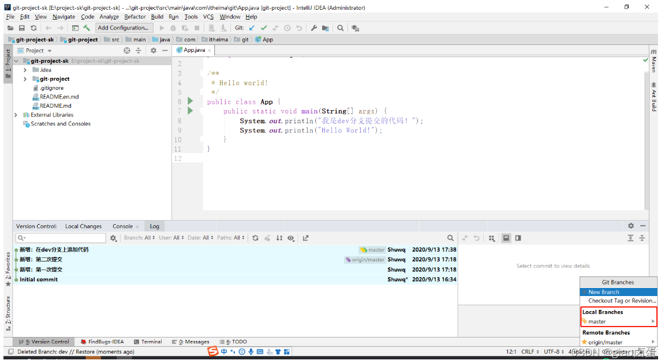Image resolution: width=665 pixels, height=364 pixels.
Task: Open Paths filter dropdown in Log
Action: coord(231,238)
